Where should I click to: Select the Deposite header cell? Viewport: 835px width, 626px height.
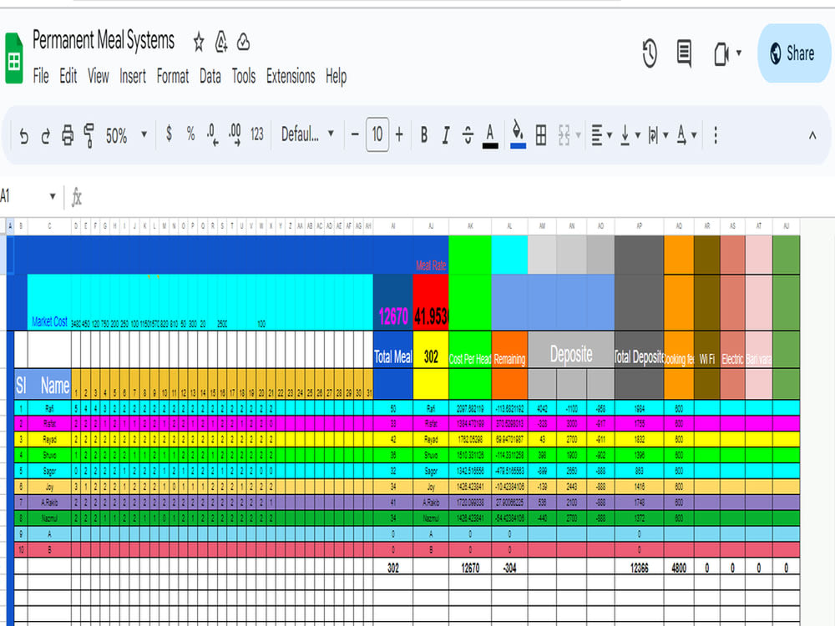pos(571,350)
